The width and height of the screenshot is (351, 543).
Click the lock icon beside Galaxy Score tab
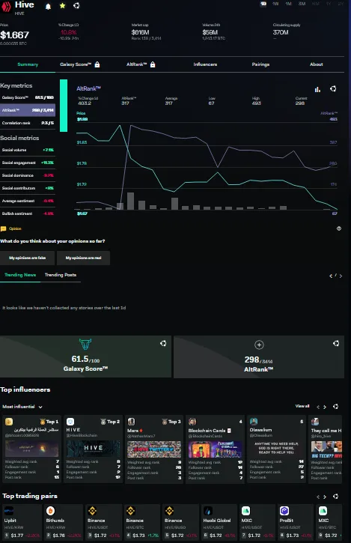97,64
